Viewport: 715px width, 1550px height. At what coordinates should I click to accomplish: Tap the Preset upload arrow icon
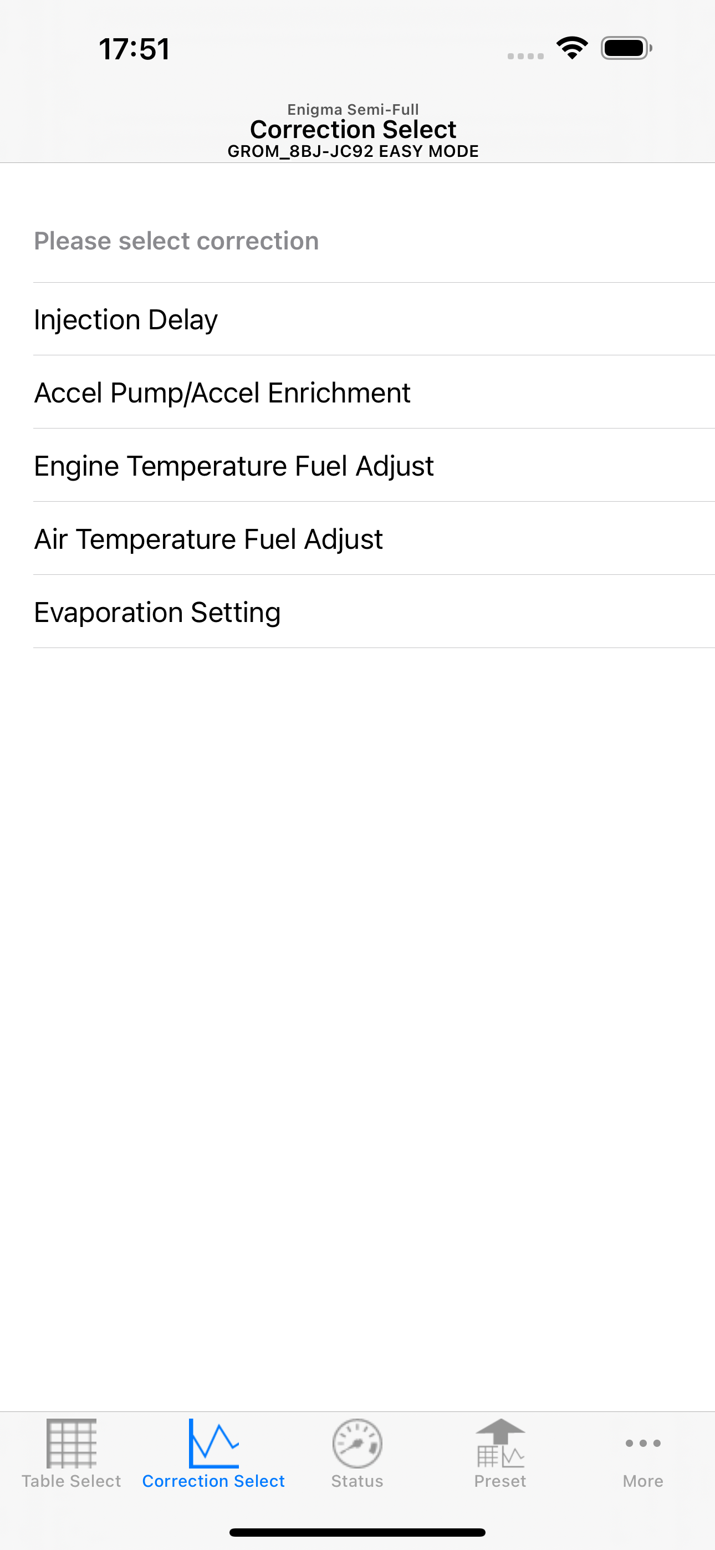click(x=500, y=1443)
